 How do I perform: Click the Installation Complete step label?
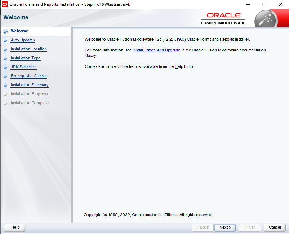(30, 103)
